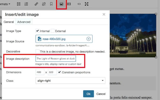The height and width of the screenshot is (100, 160).
Task: Switch to the General tab
Action: [9, 22]
